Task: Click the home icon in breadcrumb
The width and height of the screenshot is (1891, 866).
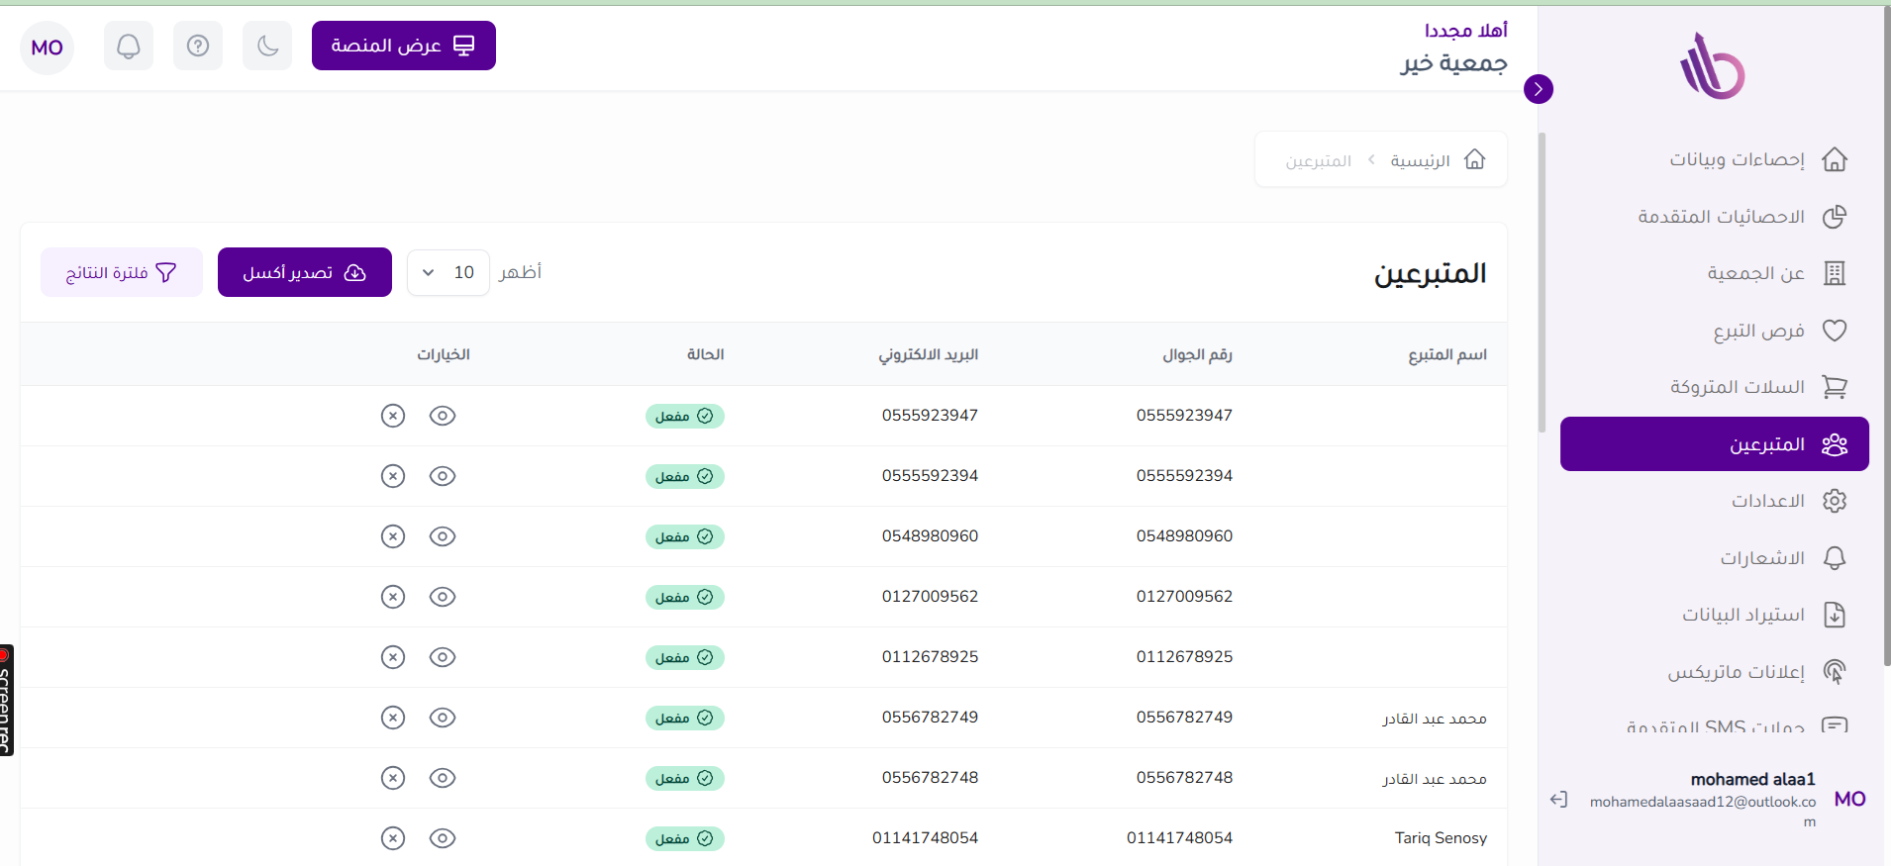Action: 1474,159
